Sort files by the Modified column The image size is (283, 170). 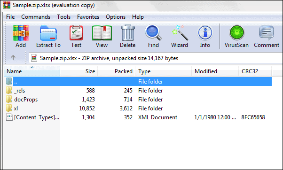[215, 71]
